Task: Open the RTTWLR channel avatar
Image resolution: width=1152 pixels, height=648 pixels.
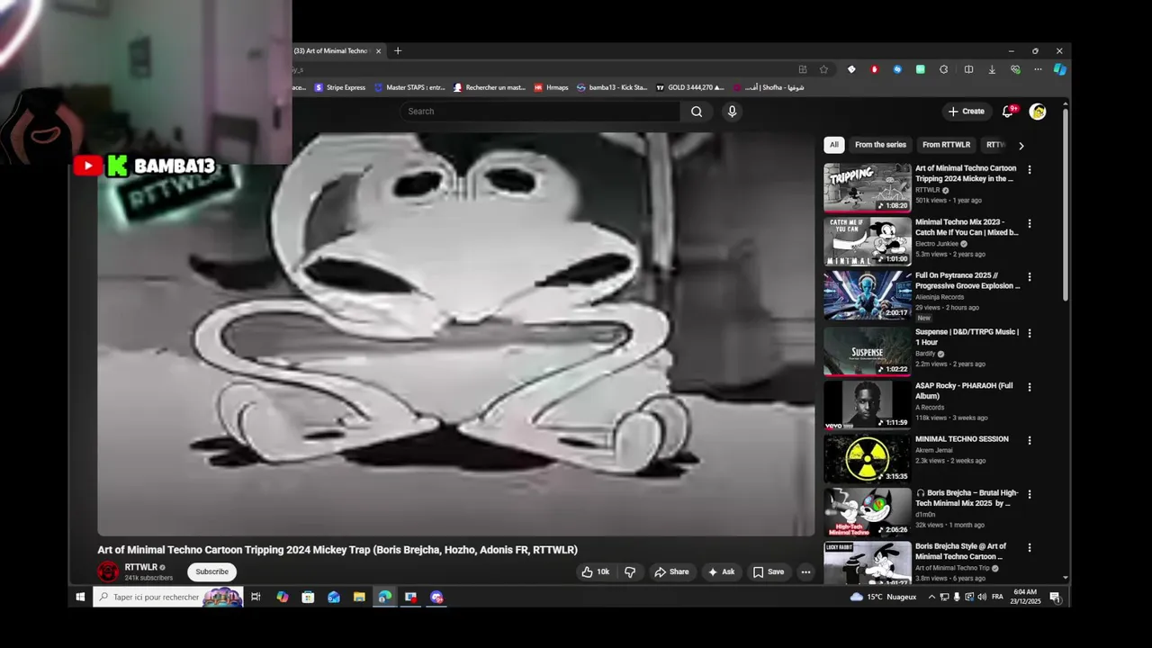Action: point(108,571)
